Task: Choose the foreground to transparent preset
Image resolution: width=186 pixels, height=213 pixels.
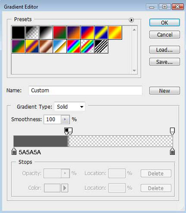Action: [x=32, y=33]
